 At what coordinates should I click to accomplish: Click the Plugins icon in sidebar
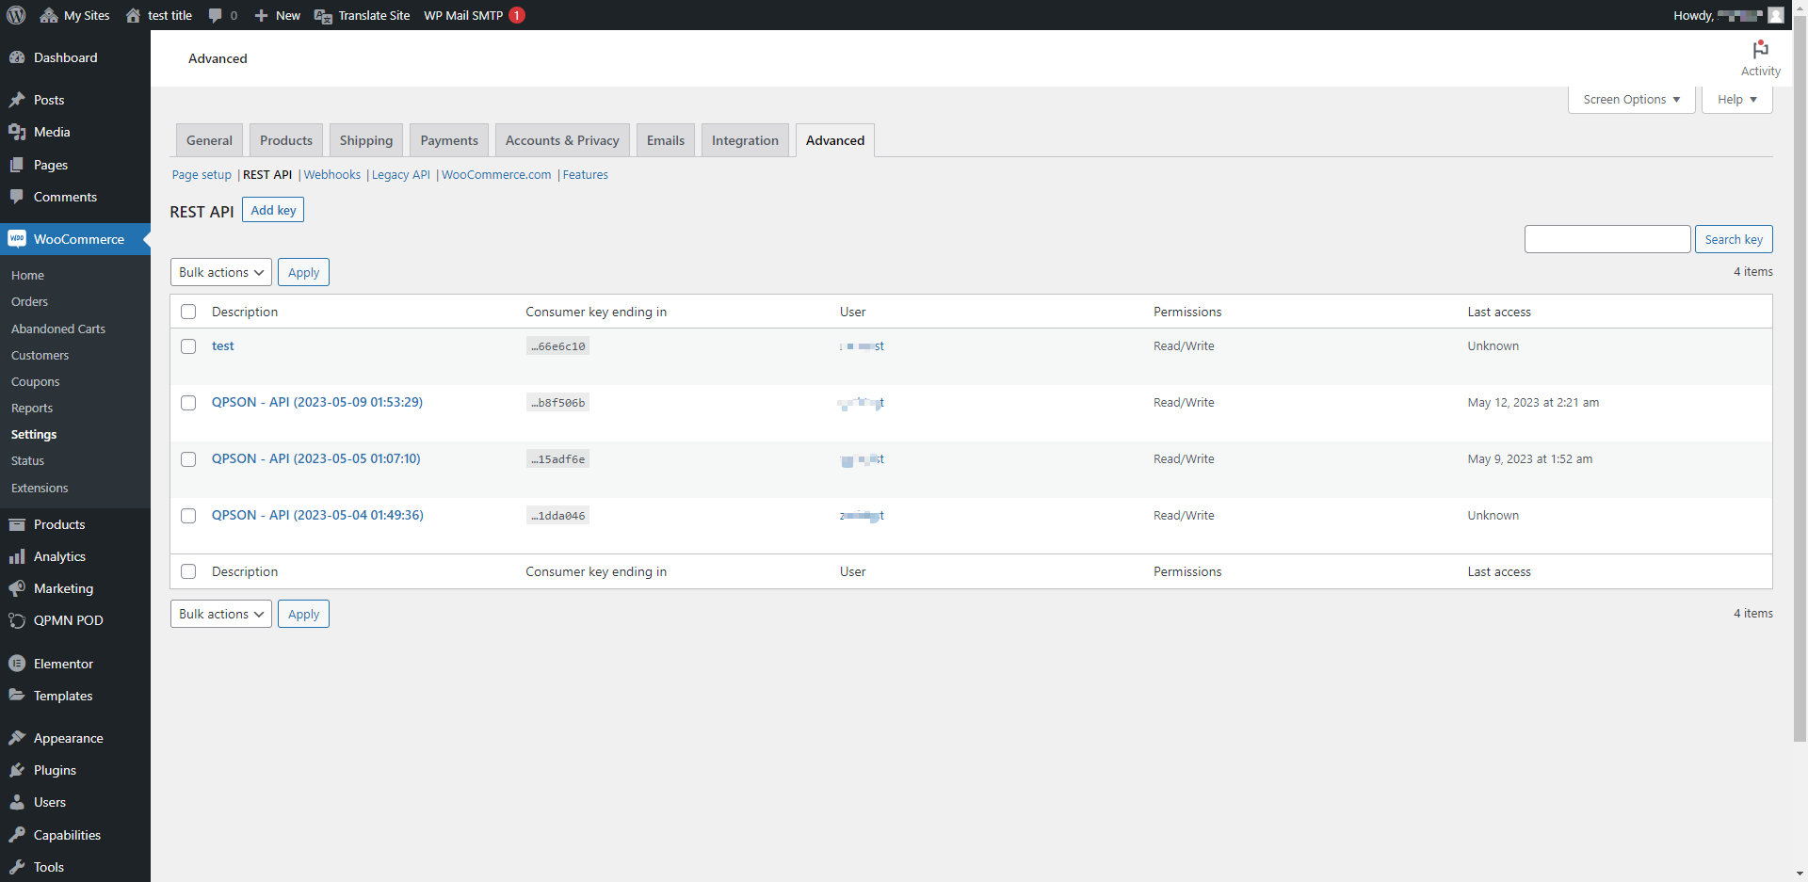pyautogui.click(x=17, y=770)
